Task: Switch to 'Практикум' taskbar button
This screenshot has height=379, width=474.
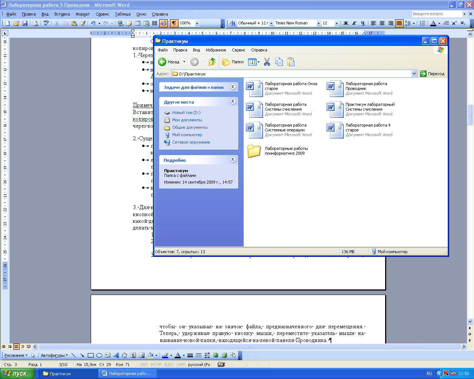Action: pyautogui.click(x=69, y=373)
